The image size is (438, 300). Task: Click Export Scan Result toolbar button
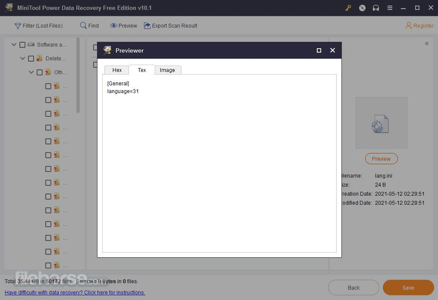(x=170, y=26)
